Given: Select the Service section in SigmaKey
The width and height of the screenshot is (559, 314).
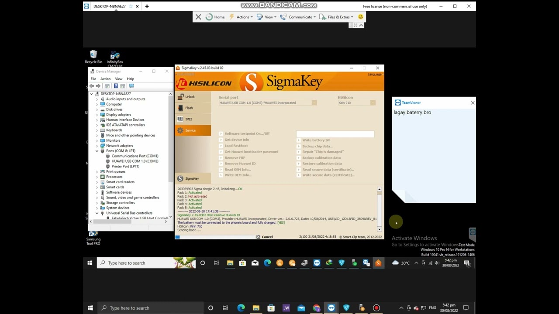Looking at the screenshot, I should pyautogui.click(x=193, y=130).
